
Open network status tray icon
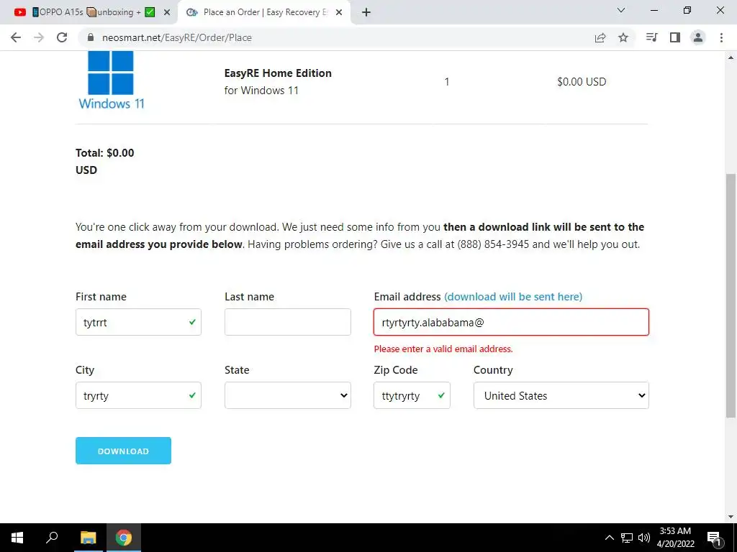click(x=627, y=538)
